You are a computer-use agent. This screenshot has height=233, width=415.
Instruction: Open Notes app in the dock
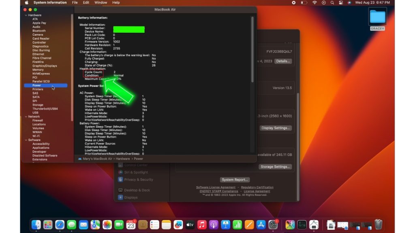pyautogui.click(x=166, y=225)
